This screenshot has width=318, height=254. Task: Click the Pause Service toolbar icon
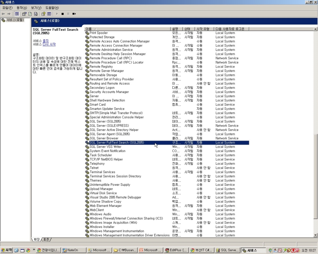pyautogui.click(x=68, y=14)
